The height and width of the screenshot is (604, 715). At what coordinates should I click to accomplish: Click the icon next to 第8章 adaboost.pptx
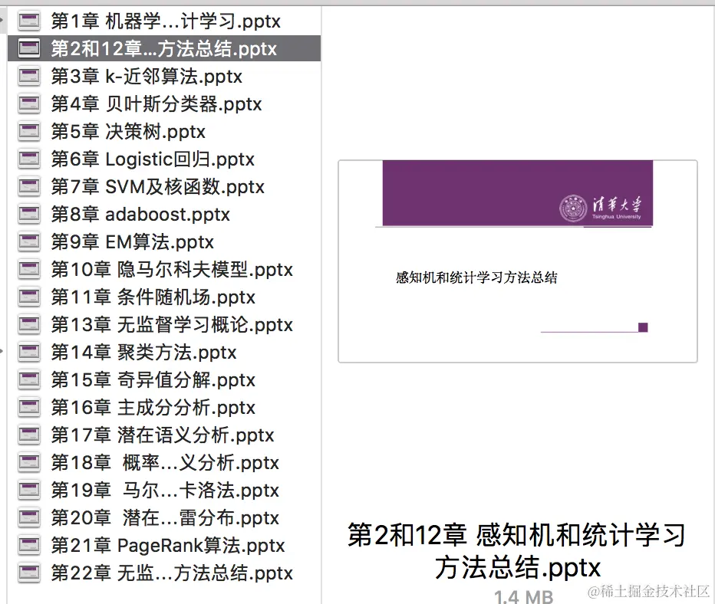tap(28, 214)
